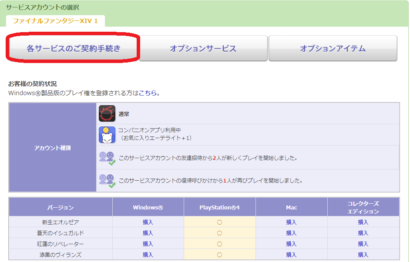
Task: Click the 紅蓮のリベレーター version row label
Action: pos(60,244)
